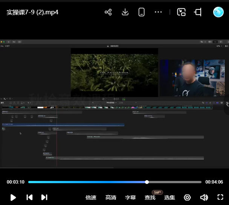Expand the side panel with the arrow handle
Image resolution: width=229 pixels, height=205 pixels.
pyautogui.click(x=227, y=104)
